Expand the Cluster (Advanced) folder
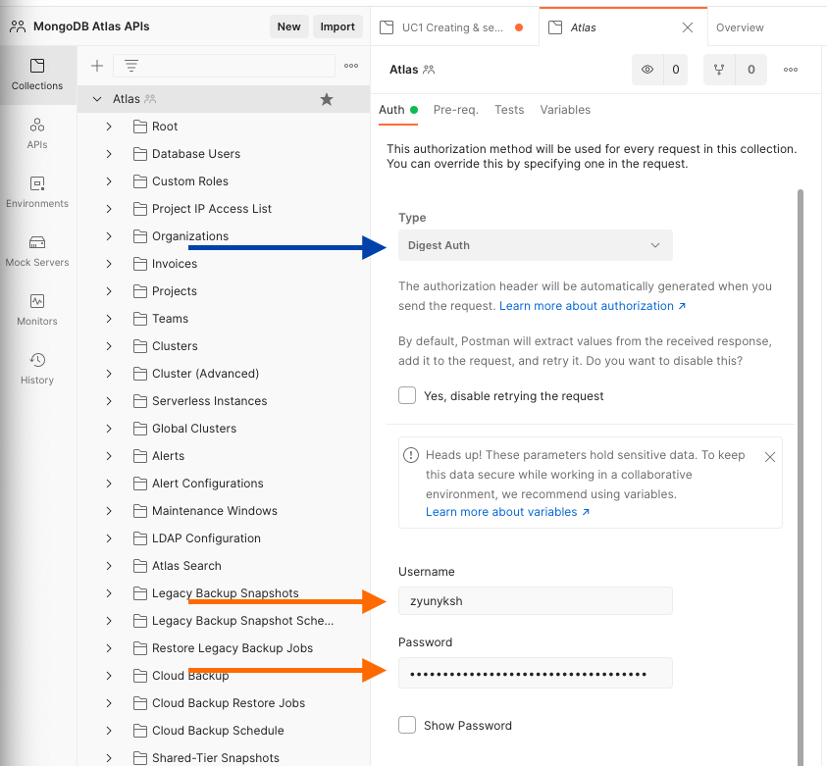The width and height of the screenshot is (827, 766). pyautogui.click(x=109, y=374)
